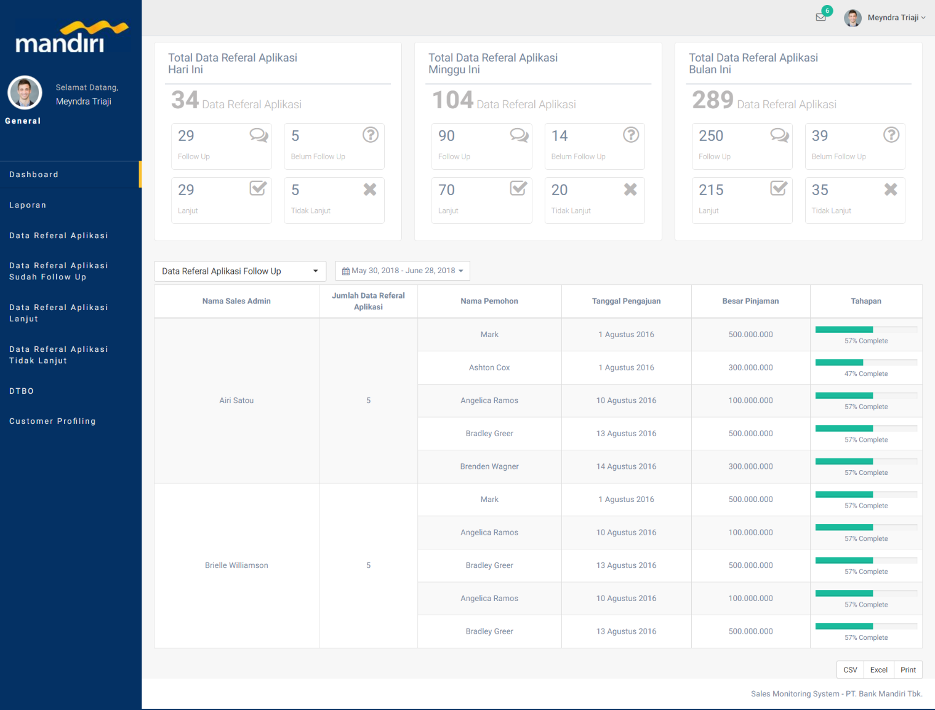Screen dimensions: 935x710
Task: Click applicant name Ashton Cox
Action: (x=489, y=367)
